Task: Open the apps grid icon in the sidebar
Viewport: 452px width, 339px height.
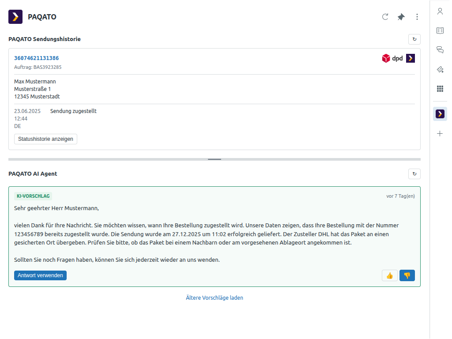Action: pos(440,88)
